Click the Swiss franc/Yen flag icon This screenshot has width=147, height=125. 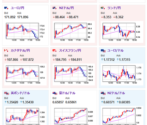point(55,51)
